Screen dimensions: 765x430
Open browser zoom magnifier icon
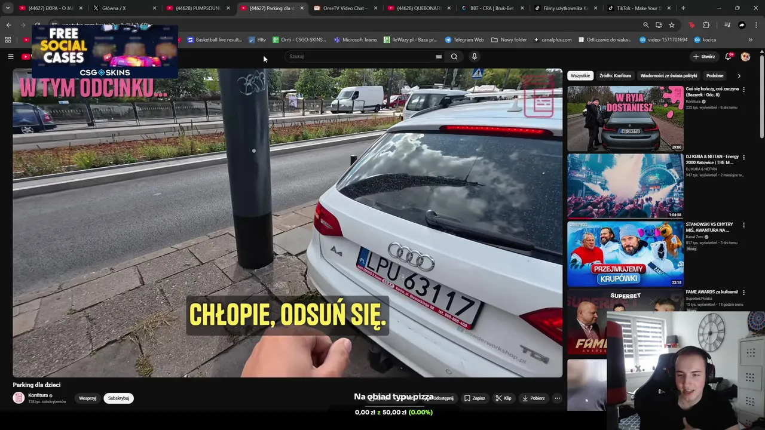click(x=646, y=25)
